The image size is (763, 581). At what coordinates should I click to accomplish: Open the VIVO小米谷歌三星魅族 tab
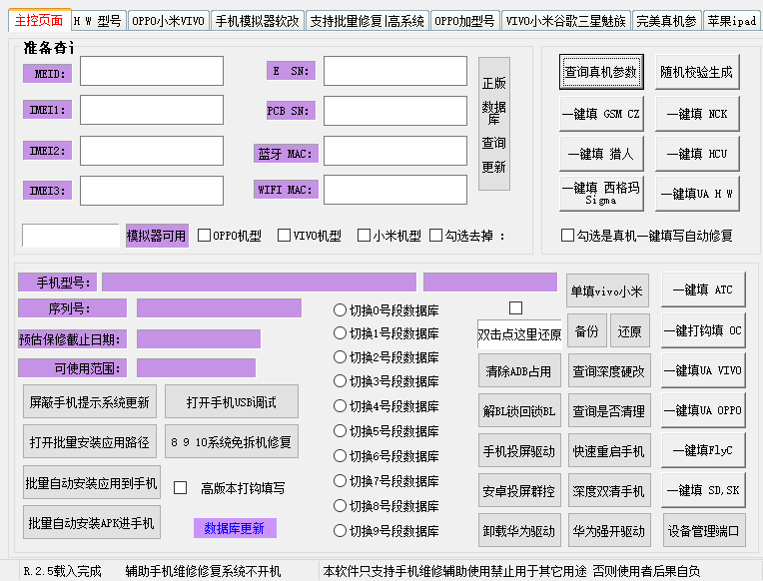566,21
